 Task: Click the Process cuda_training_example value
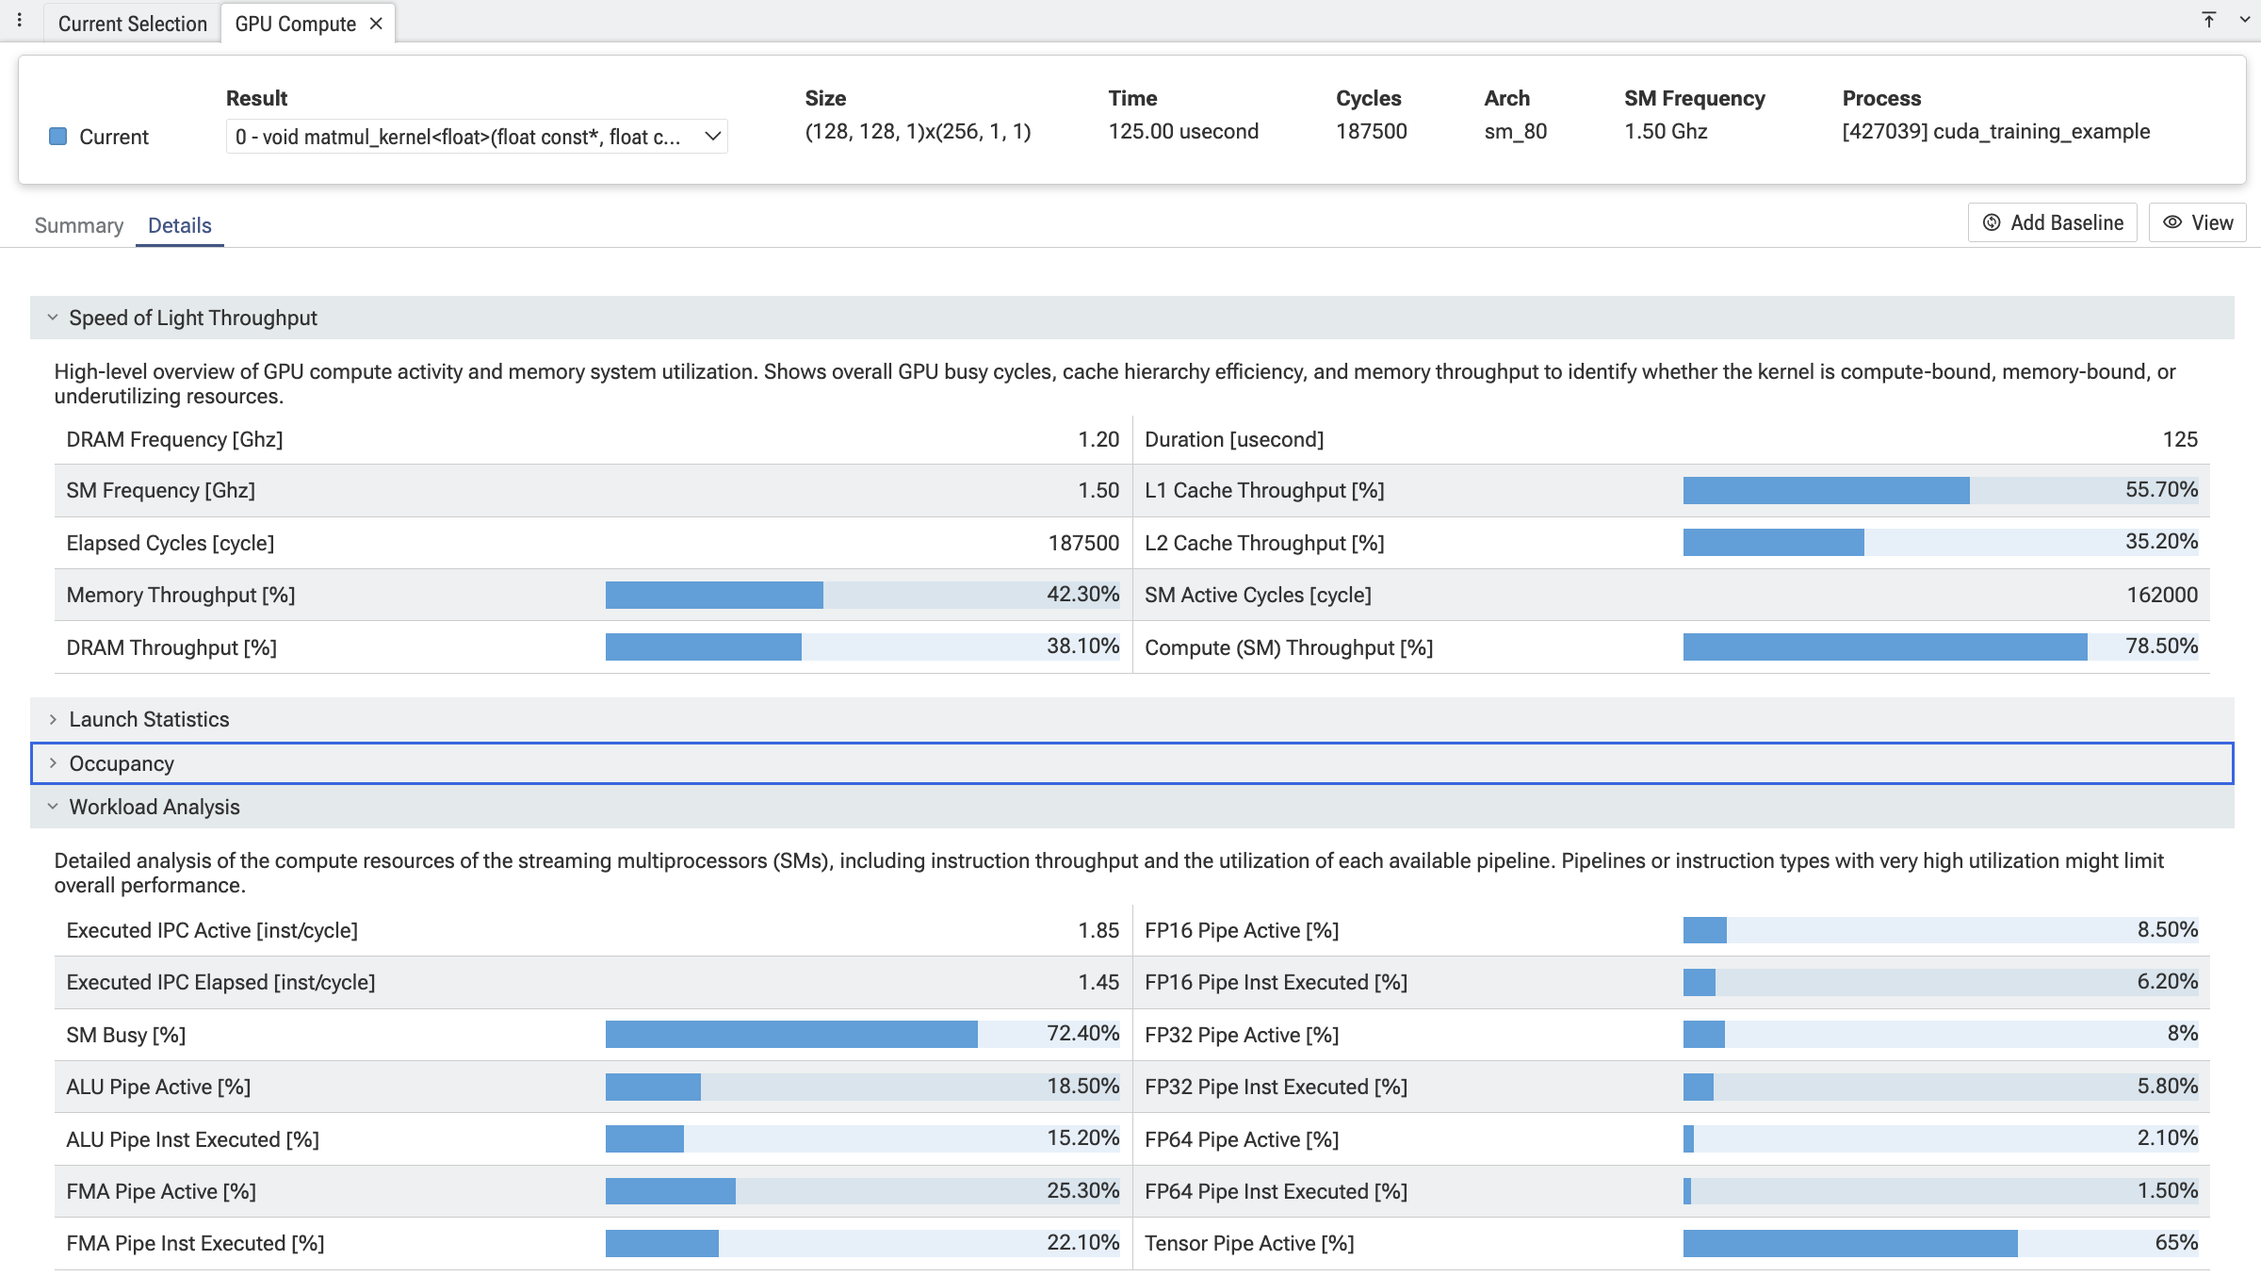point(1996,131)
